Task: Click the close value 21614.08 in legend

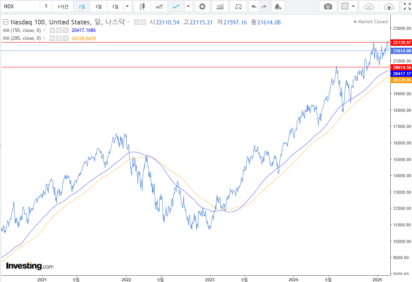Action: point(269,22)
